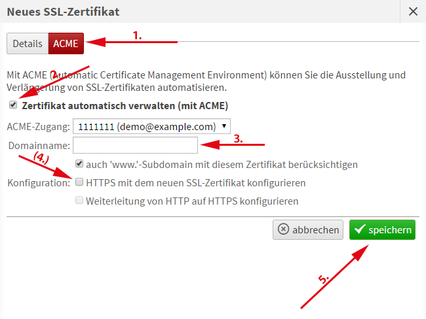Click the circled X icon on abbrechen
Image resolution: width=426 pixels, height=319 pixels.
(283, 229)
